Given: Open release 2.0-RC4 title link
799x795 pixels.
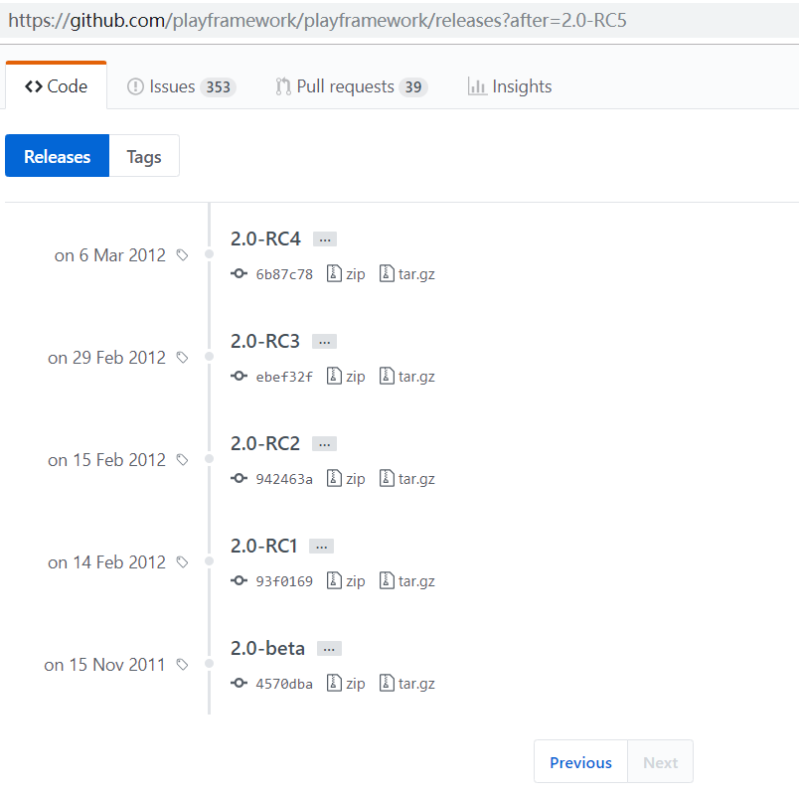Looking at the screenshot, I should [265, 238].
